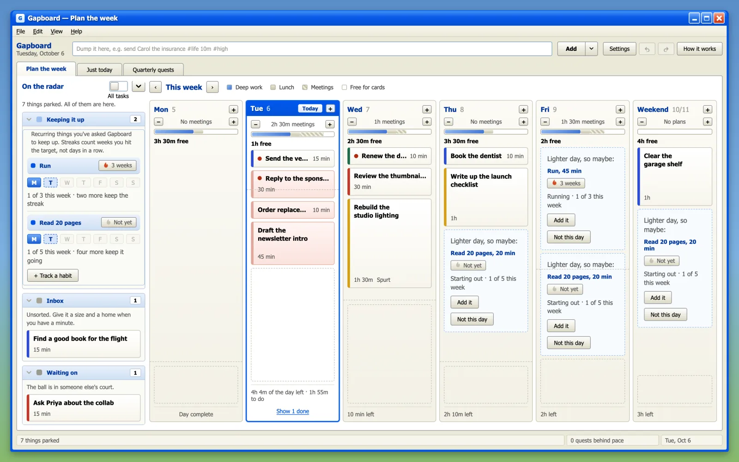Click Deep work legend color swatch
Screen dimensions: 739x462
point(230,87)
